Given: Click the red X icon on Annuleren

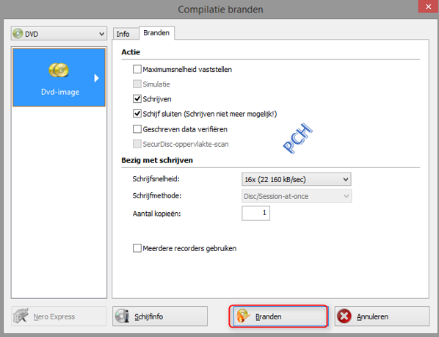Looking at the screenshot, I should pyautogui.click(x=344, y=316).
